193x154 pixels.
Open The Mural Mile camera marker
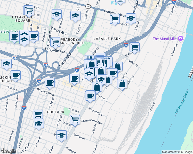[181, 38]
